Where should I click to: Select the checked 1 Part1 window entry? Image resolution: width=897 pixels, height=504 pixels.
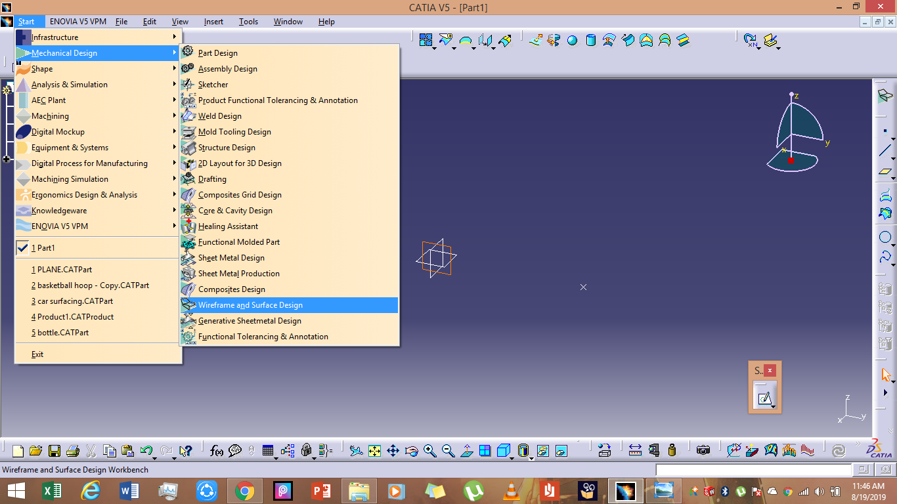coord(98,248)
